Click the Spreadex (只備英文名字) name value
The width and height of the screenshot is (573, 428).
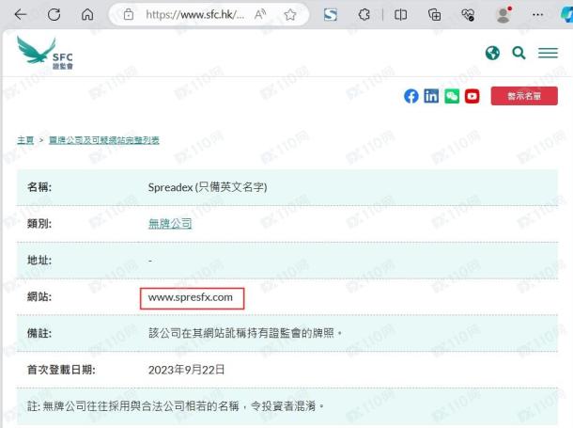(208, 187)
